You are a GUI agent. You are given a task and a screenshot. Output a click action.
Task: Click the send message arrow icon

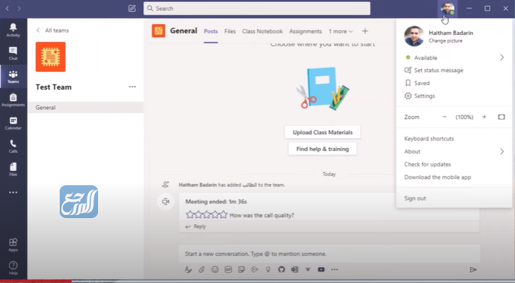[473, 270]
